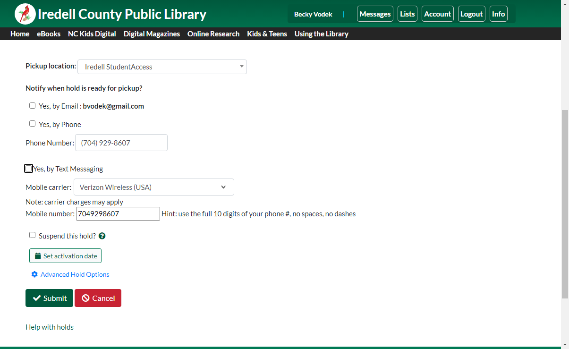Select NC Kids Digital in the navigation bar

(x=92, y=34)
